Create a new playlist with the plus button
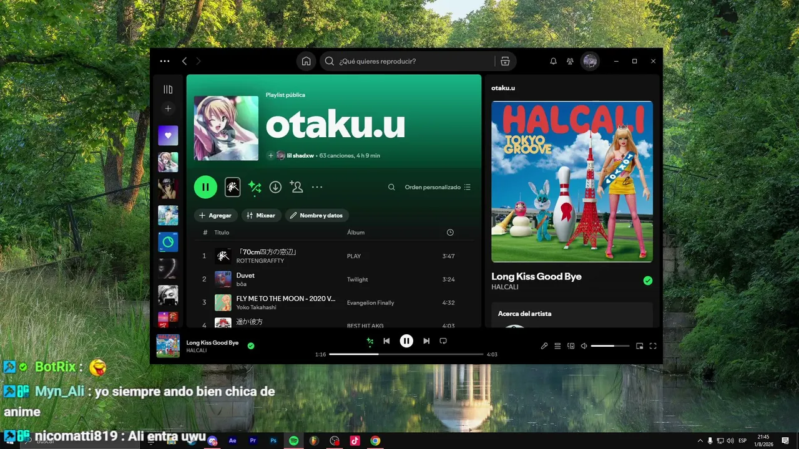Viewport: 799px width, 449px height. [x=168, y=109]
